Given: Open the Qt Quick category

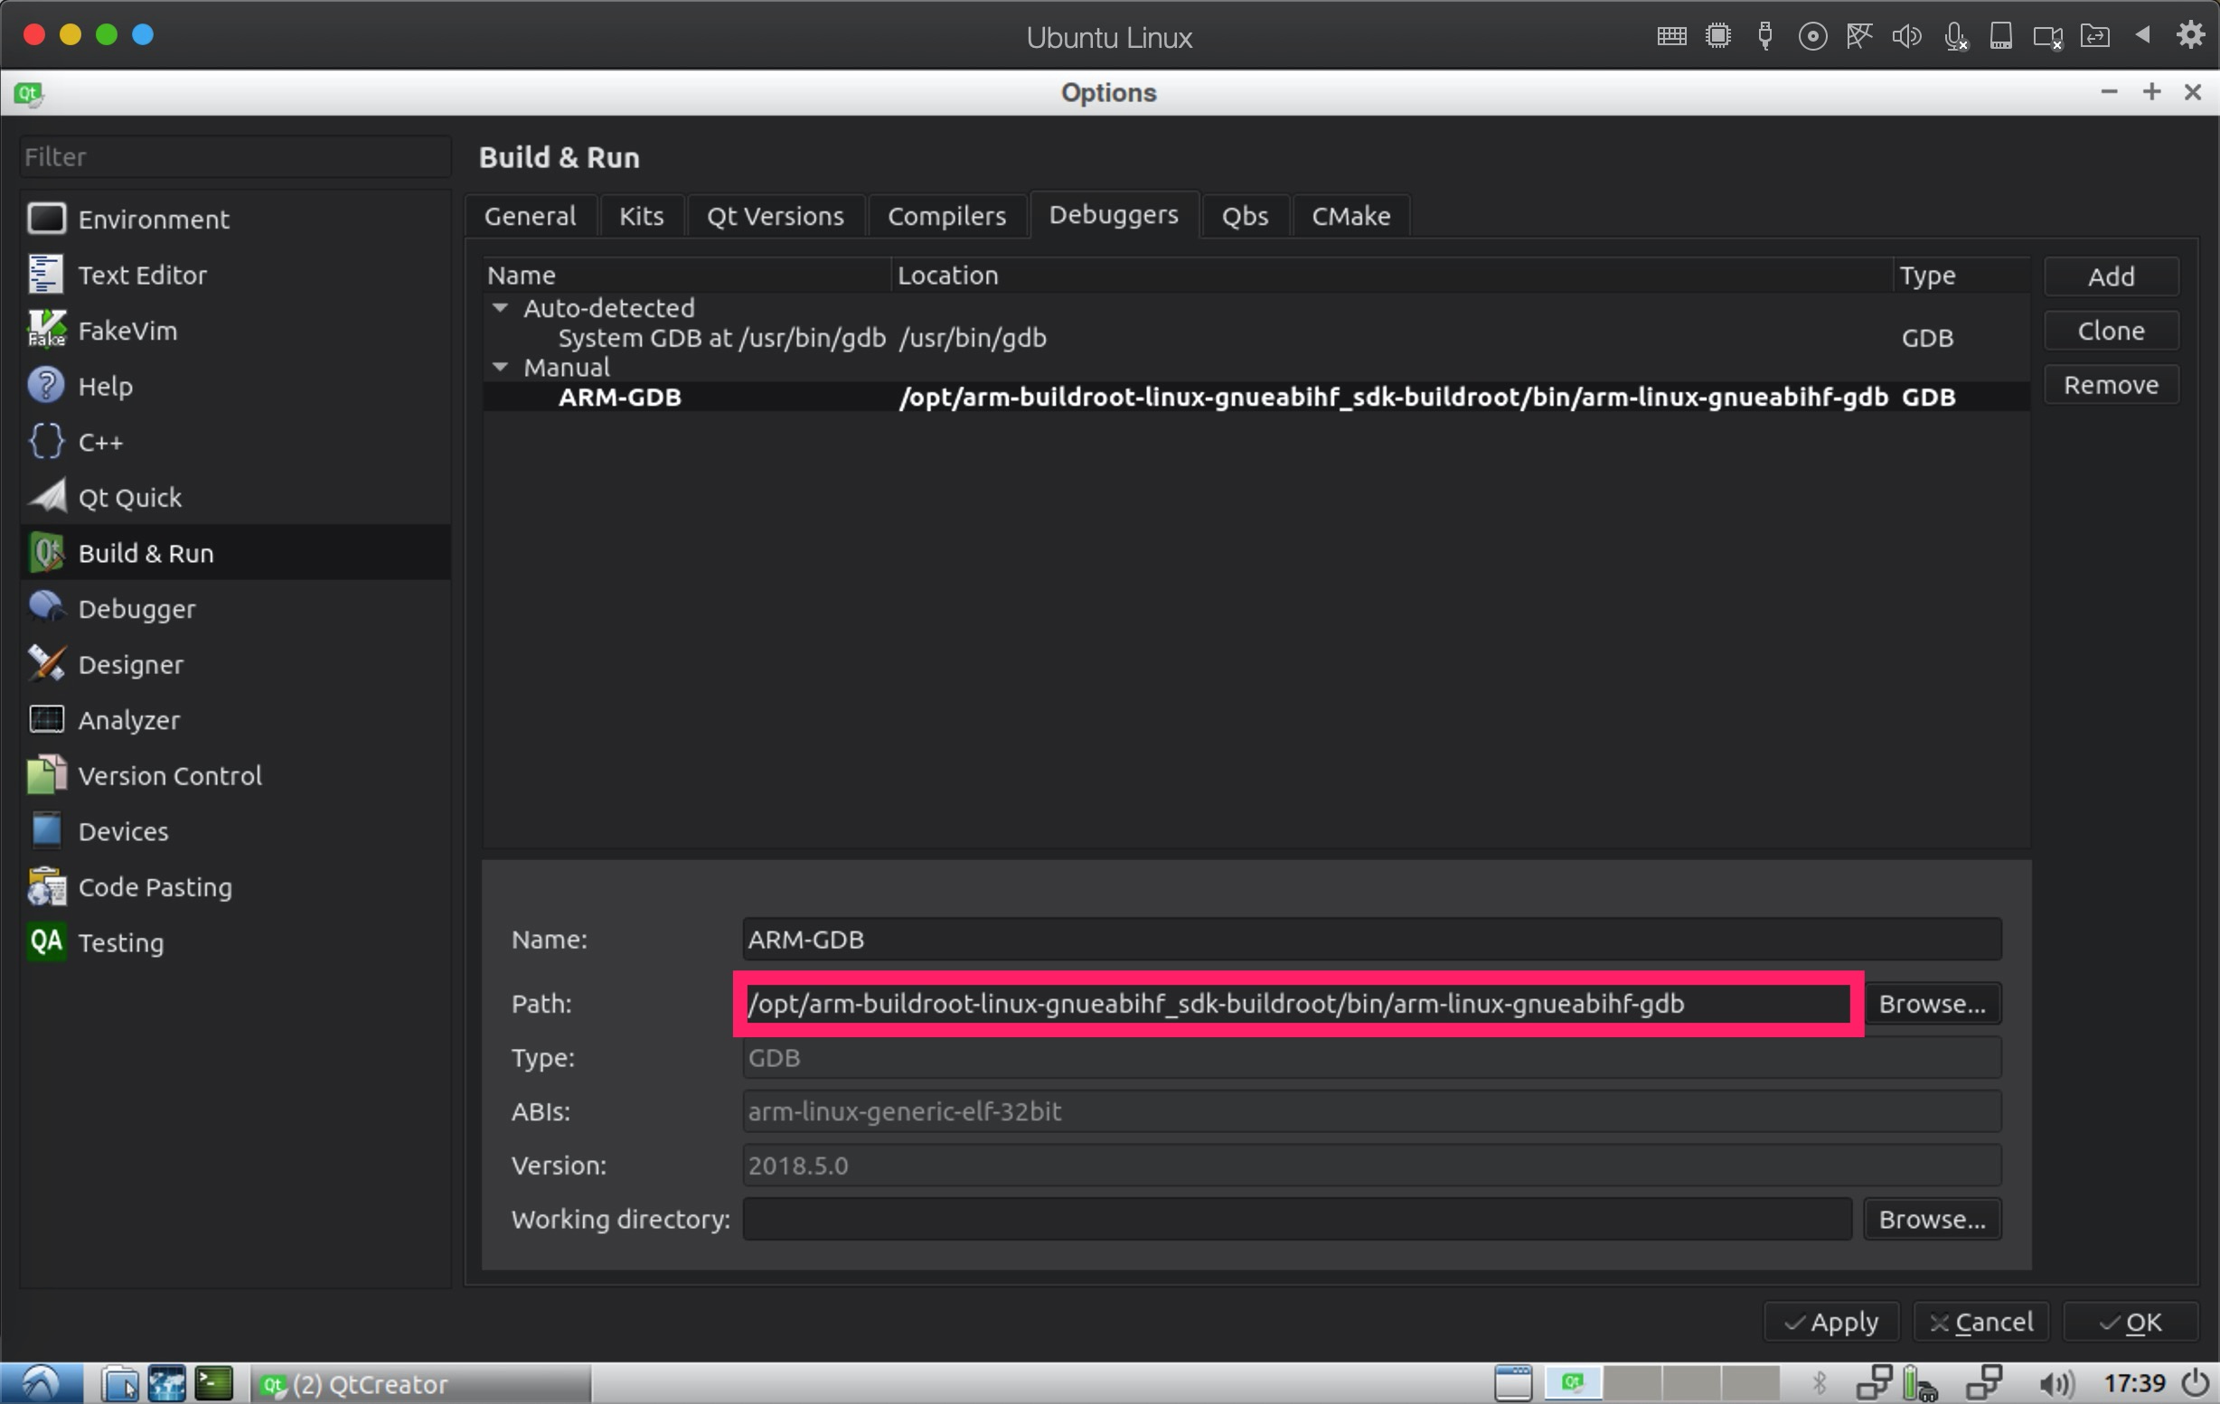Looking at the screenshot, I should click(235, 498).
